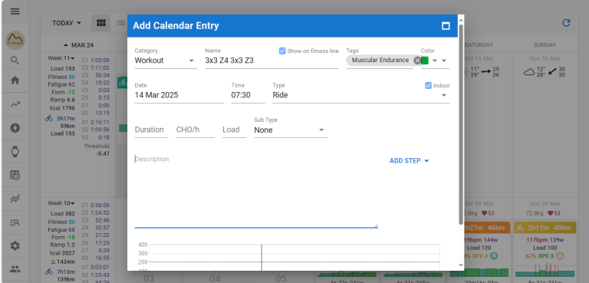Viewport: 589px width, 283px height.
Task: Toggle the Indoor checkbox
Action: [x=428, y=85]
